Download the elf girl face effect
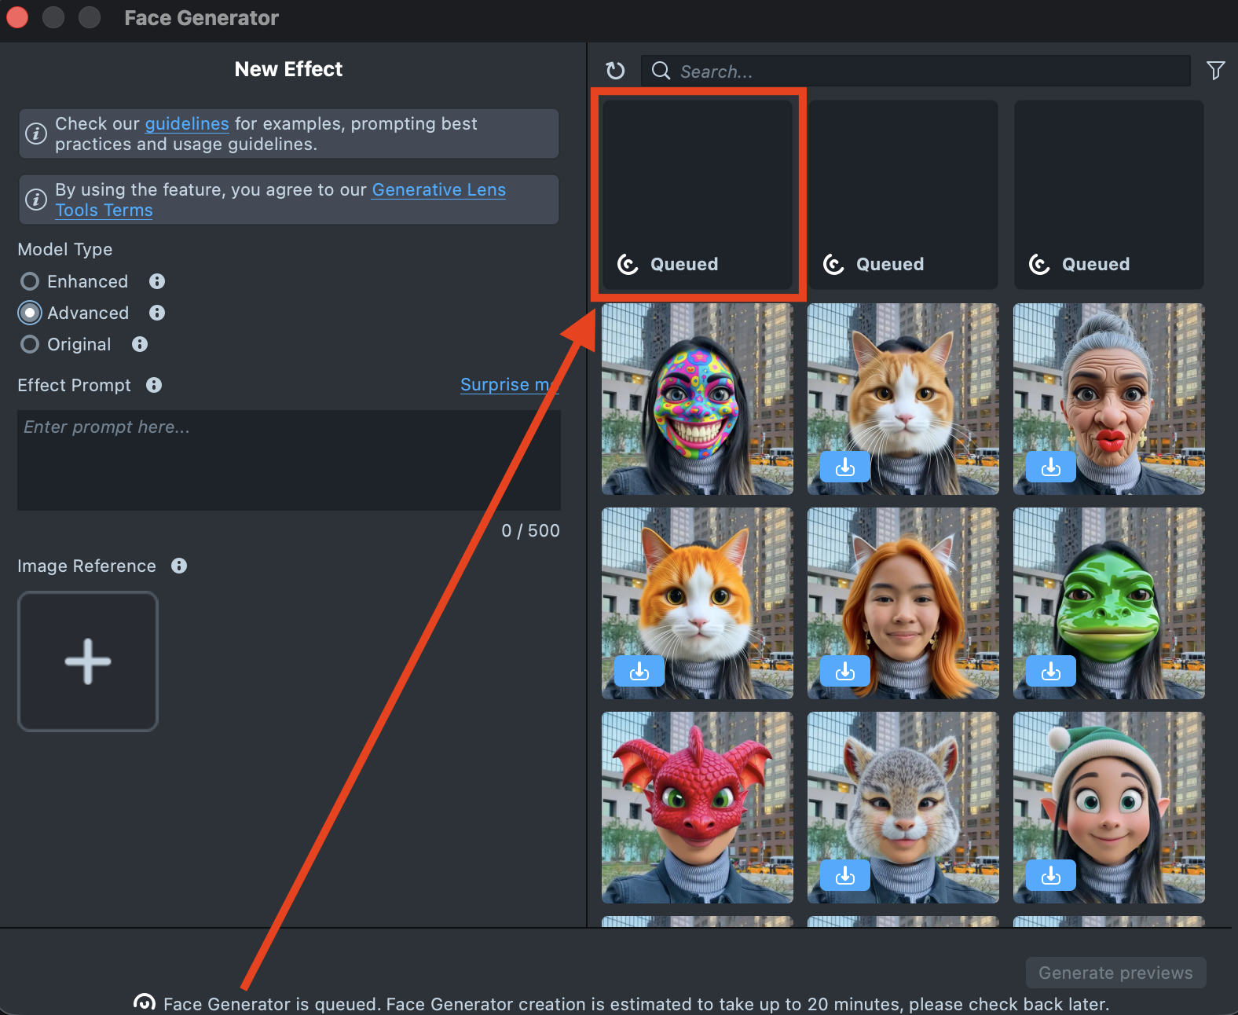 click(x=1050, y=875)
